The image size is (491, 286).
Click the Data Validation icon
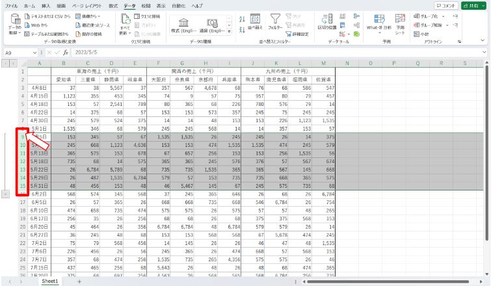342,34
